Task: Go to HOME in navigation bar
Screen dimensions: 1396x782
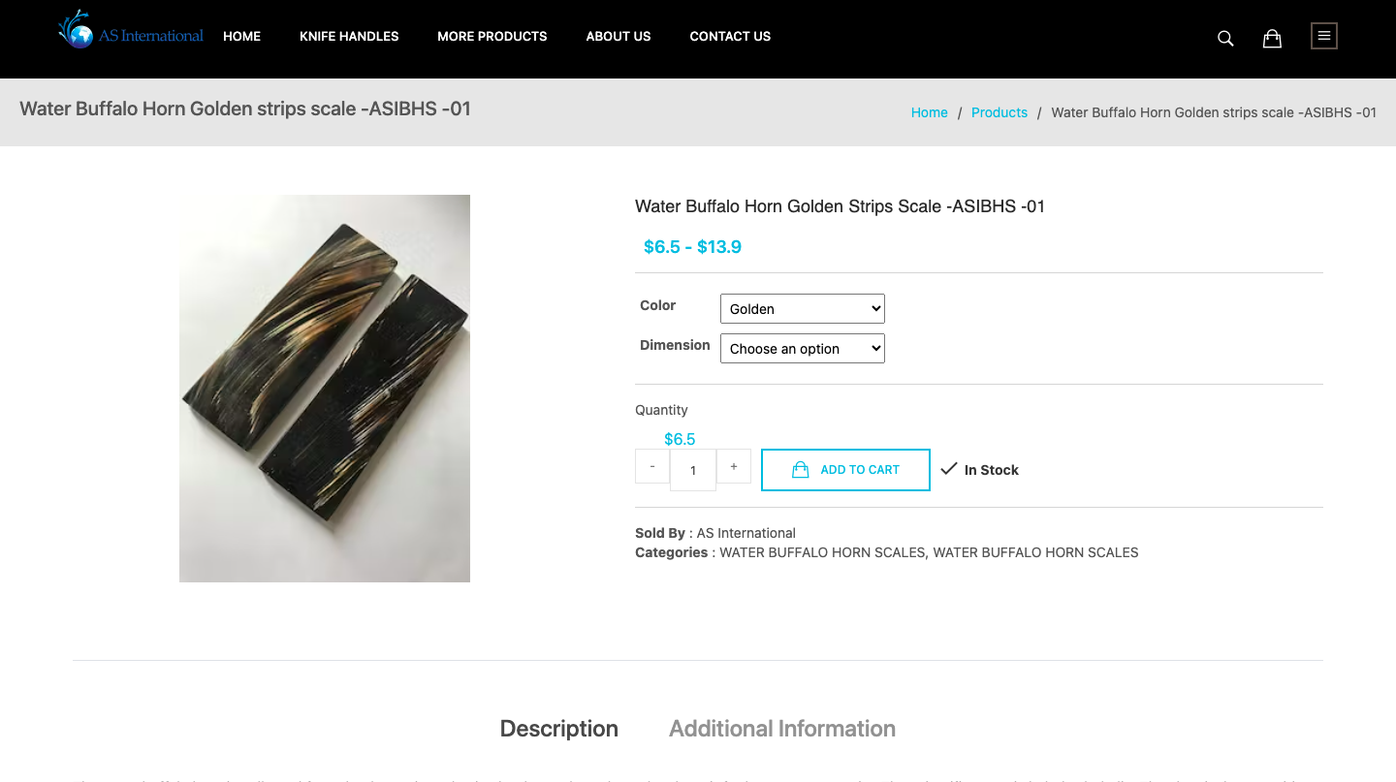Action: click(241, 36)
